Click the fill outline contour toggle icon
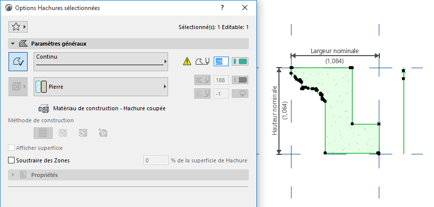434x207 pixels. pos(18,62)
